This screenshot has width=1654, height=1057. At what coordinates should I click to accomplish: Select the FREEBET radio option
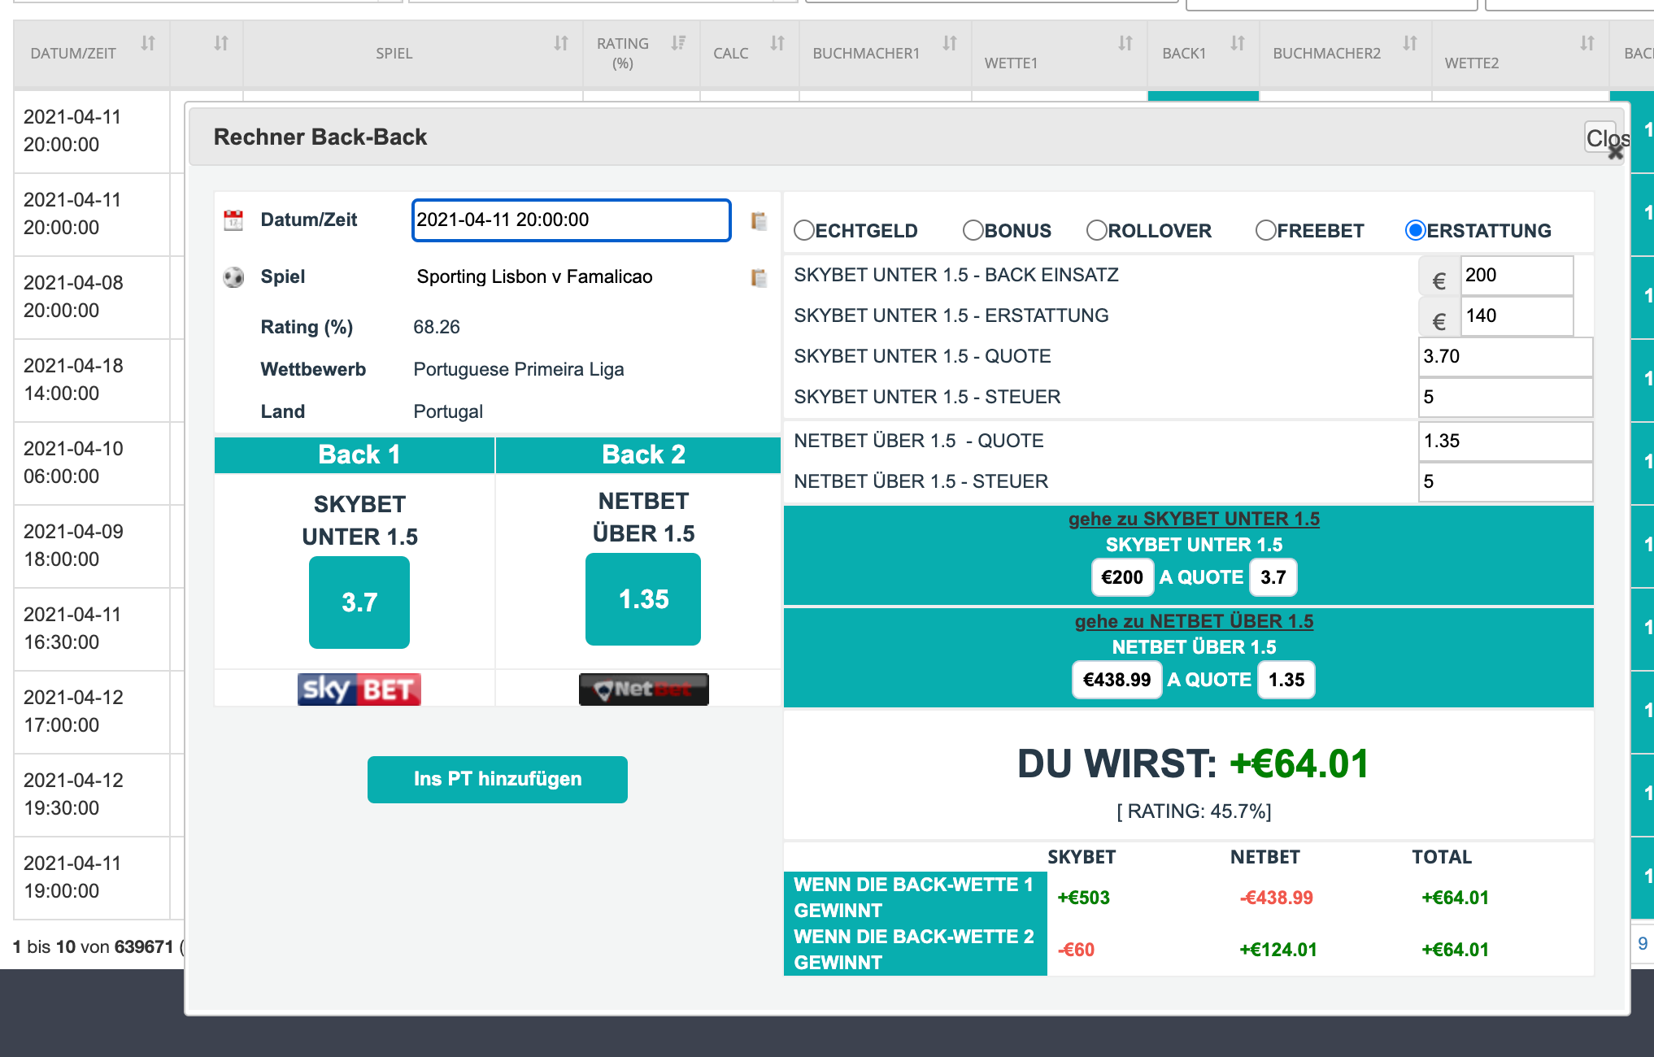click(1266, 231)
